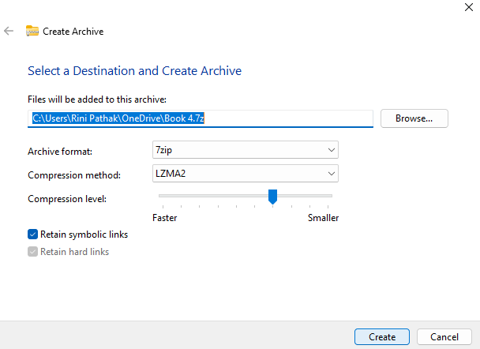Click the Faster label under the slider
The height and width of the screenshot is (349, 480).
(x=164, y=217)
